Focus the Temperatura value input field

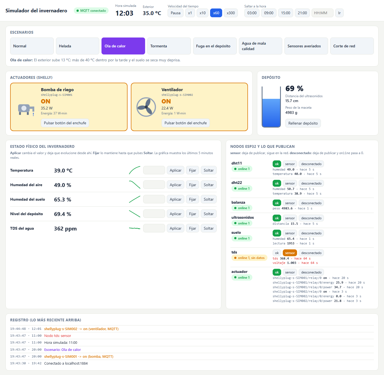[x=154, y=170]
